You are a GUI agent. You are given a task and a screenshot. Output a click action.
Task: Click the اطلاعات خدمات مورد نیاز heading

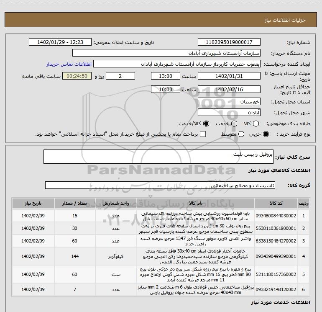(x=280, y=302)
